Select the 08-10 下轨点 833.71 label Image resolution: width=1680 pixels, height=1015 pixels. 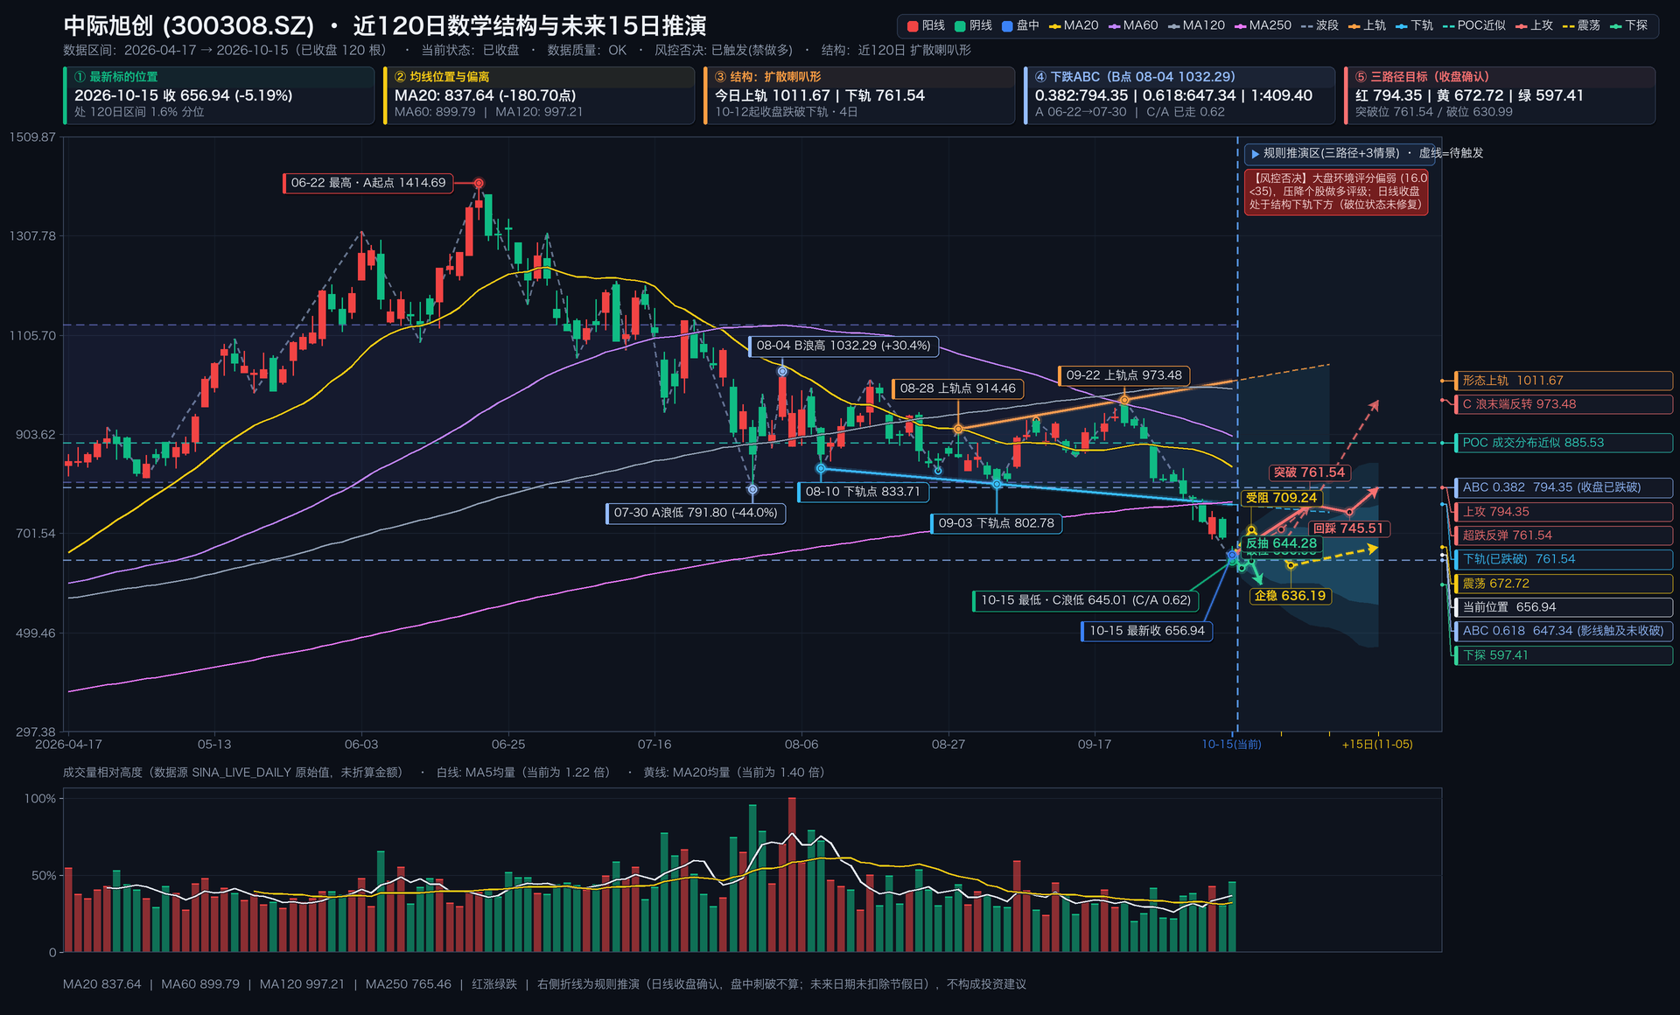(x=863, y=492)
